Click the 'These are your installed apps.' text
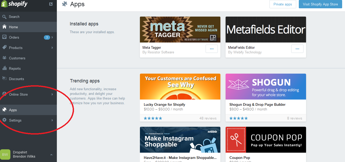Image resolution: width=345 pixels, height=162 pixels. click(92, 32)
